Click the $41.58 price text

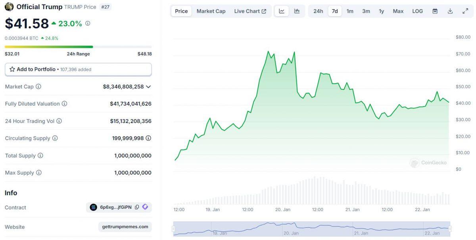[27, 24]
